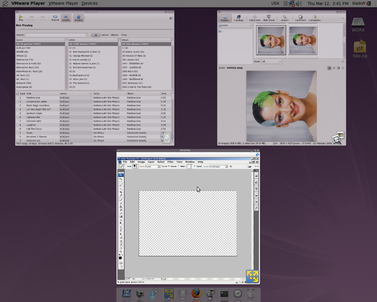The width and height of the screenshot is (377, 302).
Task: Open the Mode dropdown set to Normal
Action: [x=153, y=167]
